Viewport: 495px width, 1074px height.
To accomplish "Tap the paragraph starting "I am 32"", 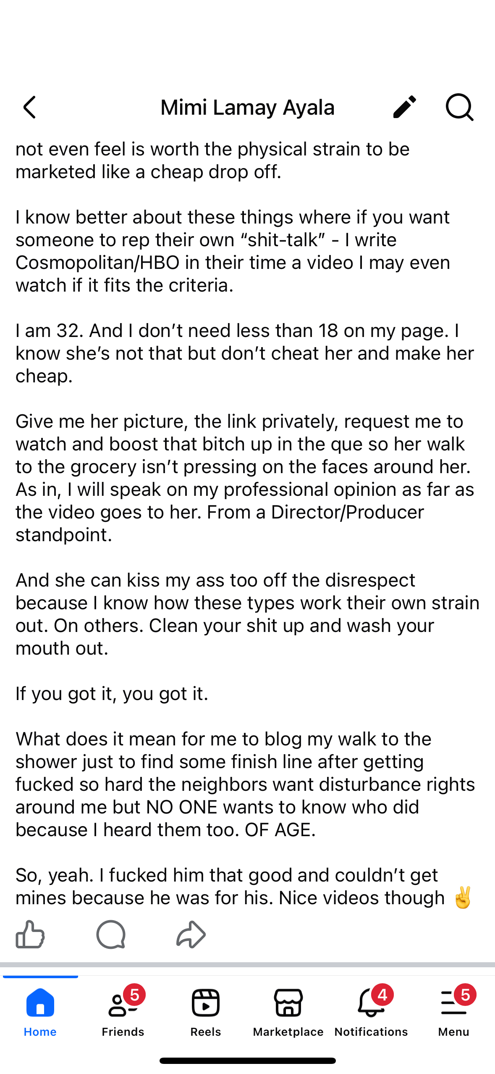I will [245, 353].
